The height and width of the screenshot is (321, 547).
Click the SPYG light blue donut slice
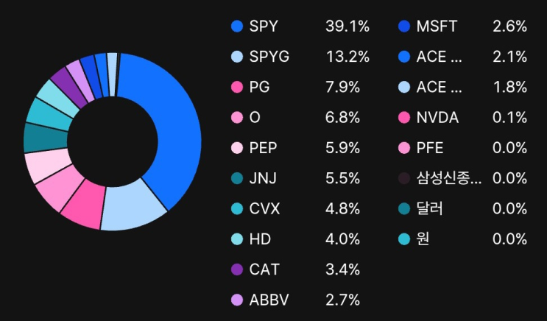click(x=133, y=208)
